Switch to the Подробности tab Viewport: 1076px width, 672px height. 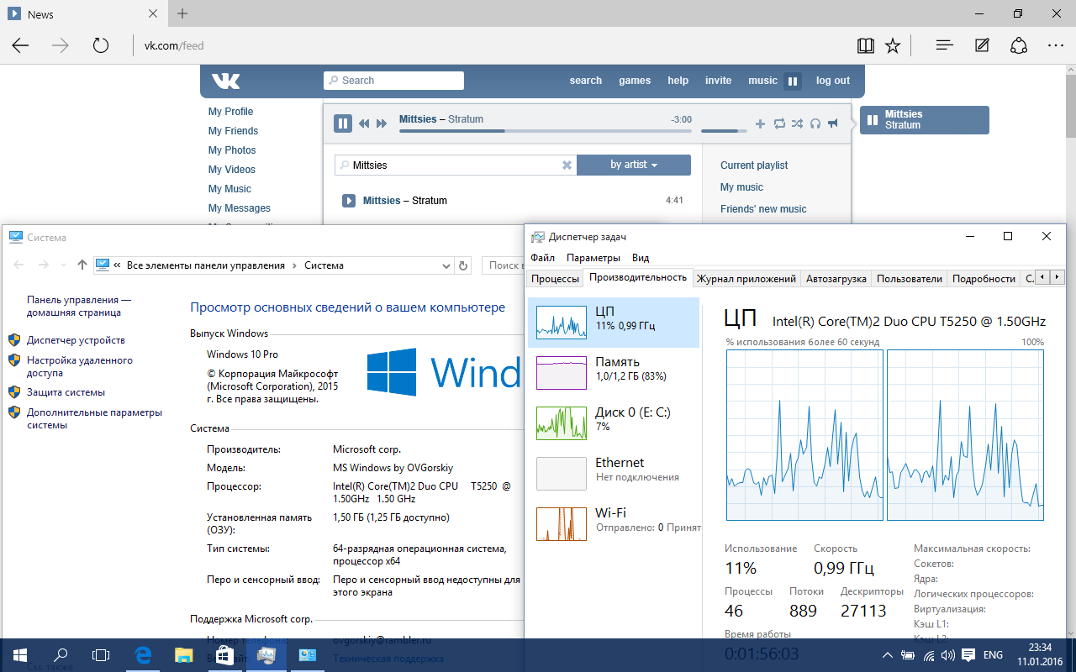[984, 279]
